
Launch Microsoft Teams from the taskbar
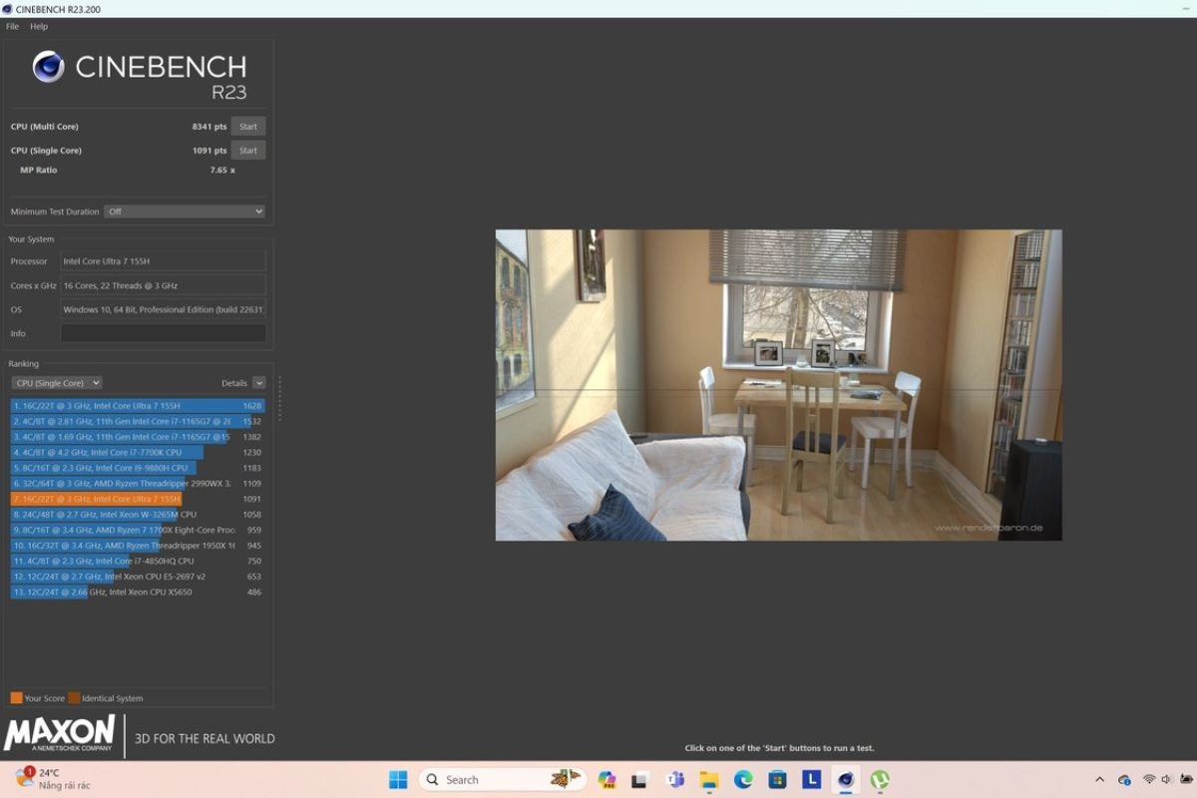(x=674, y=778)
